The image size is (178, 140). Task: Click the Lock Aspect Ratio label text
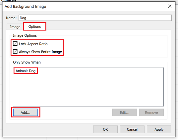[33, 44]
